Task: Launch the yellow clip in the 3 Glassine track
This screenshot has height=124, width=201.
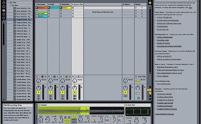Action: [61, 8]
